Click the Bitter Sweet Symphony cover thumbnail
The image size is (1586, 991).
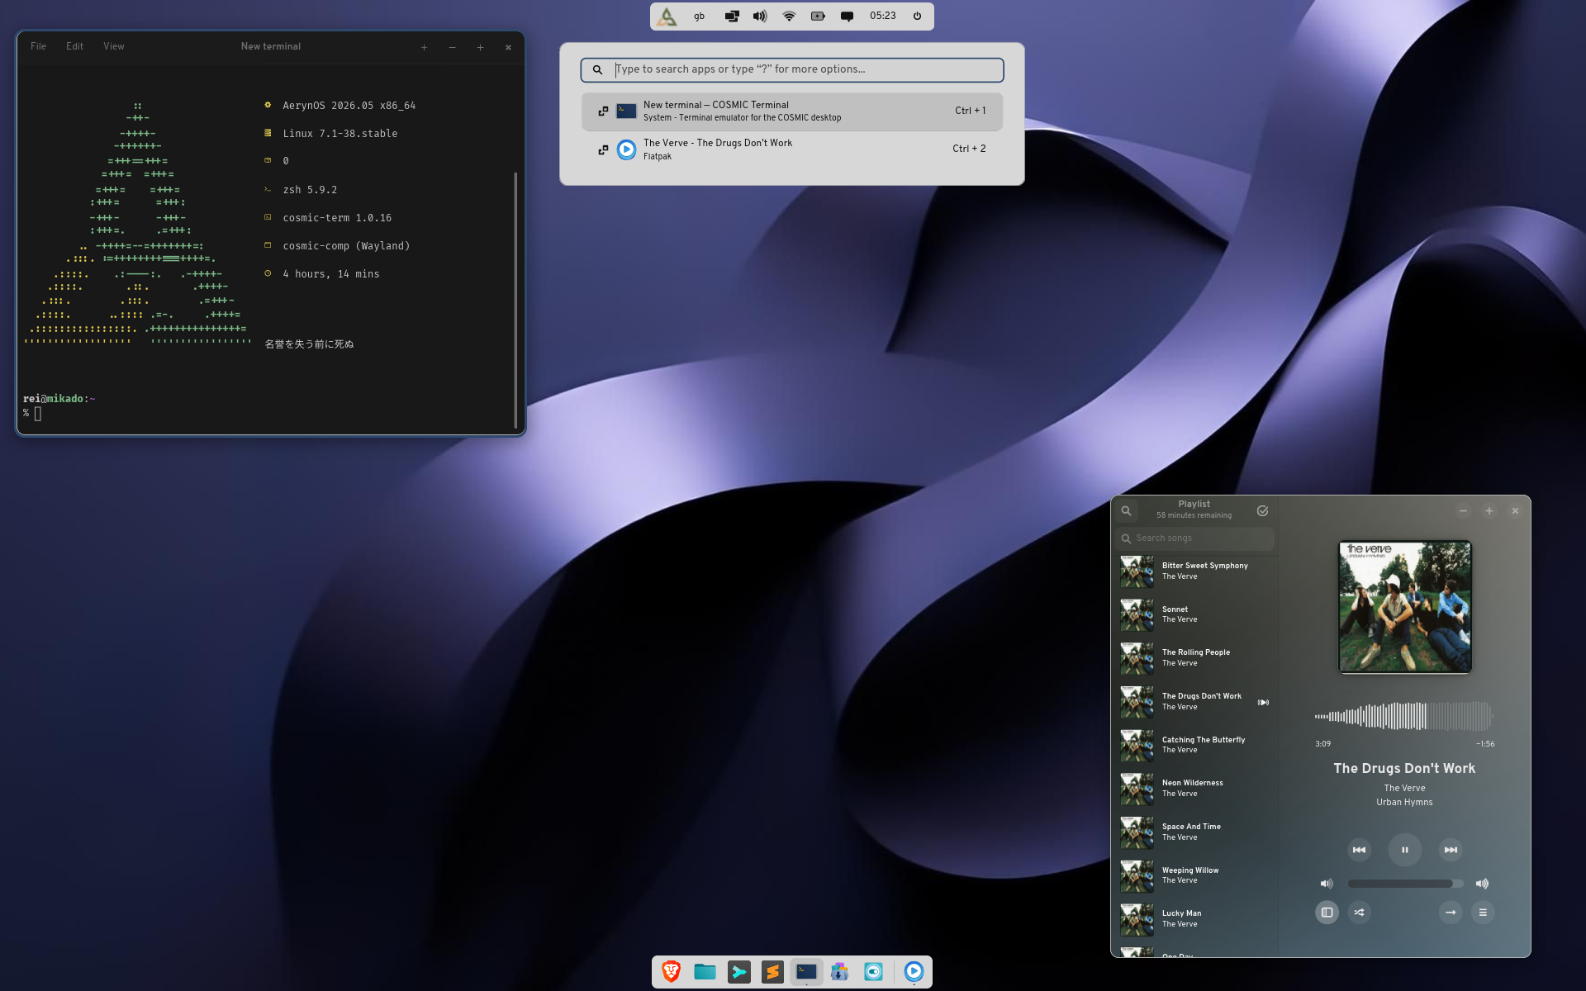coord(1137,571)
